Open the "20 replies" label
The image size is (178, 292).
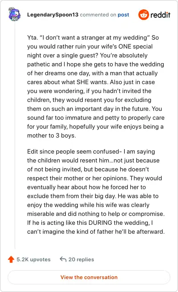pos(81,260)
